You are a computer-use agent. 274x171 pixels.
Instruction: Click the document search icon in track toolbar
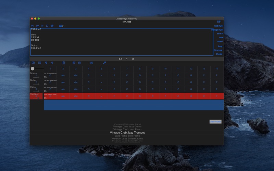point(64,63)
